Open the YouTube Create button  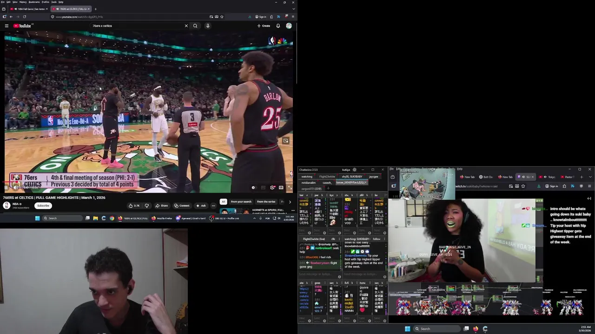(264, 26)
